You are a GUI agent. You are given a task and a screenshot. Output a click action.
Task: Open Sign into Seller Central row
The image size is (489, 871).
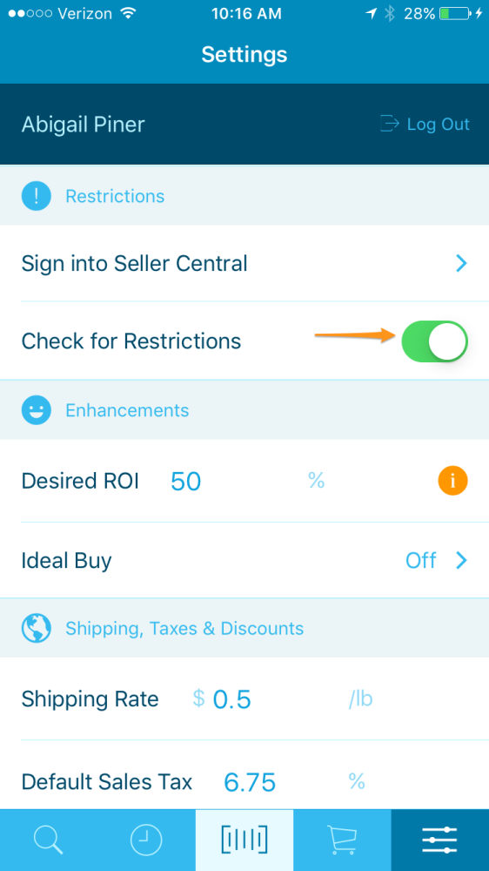coord(244,263)
